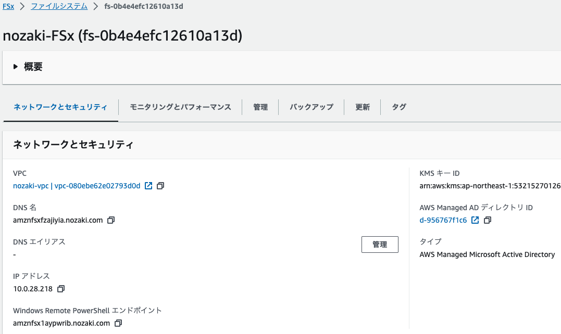The image size is (561, 334).
Task: Select the ネットワークとセキュリティ tab
Action: [x=60, y=107]
